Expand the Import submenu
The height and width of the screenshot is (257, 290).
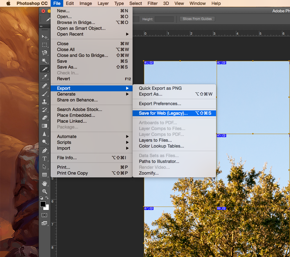point(91,148)
